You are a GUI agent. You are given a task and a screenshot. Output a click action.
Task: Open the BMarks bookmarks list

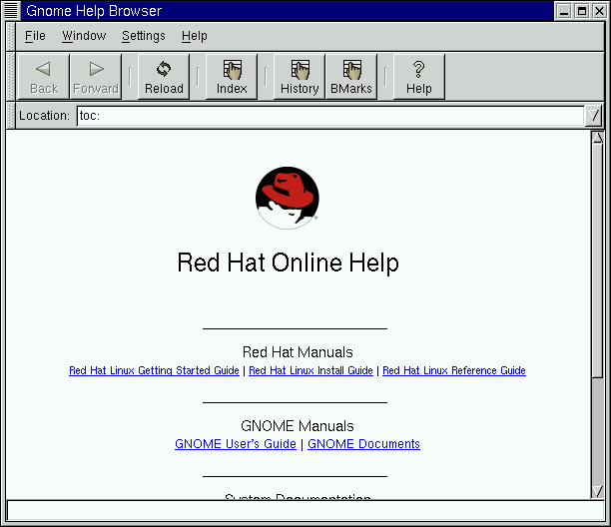point(351,77)
